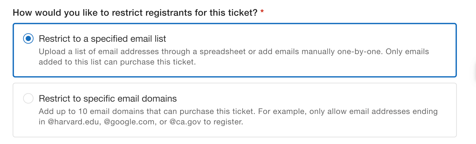Click the restrict registrants question heading

click(x=135, y=13)
